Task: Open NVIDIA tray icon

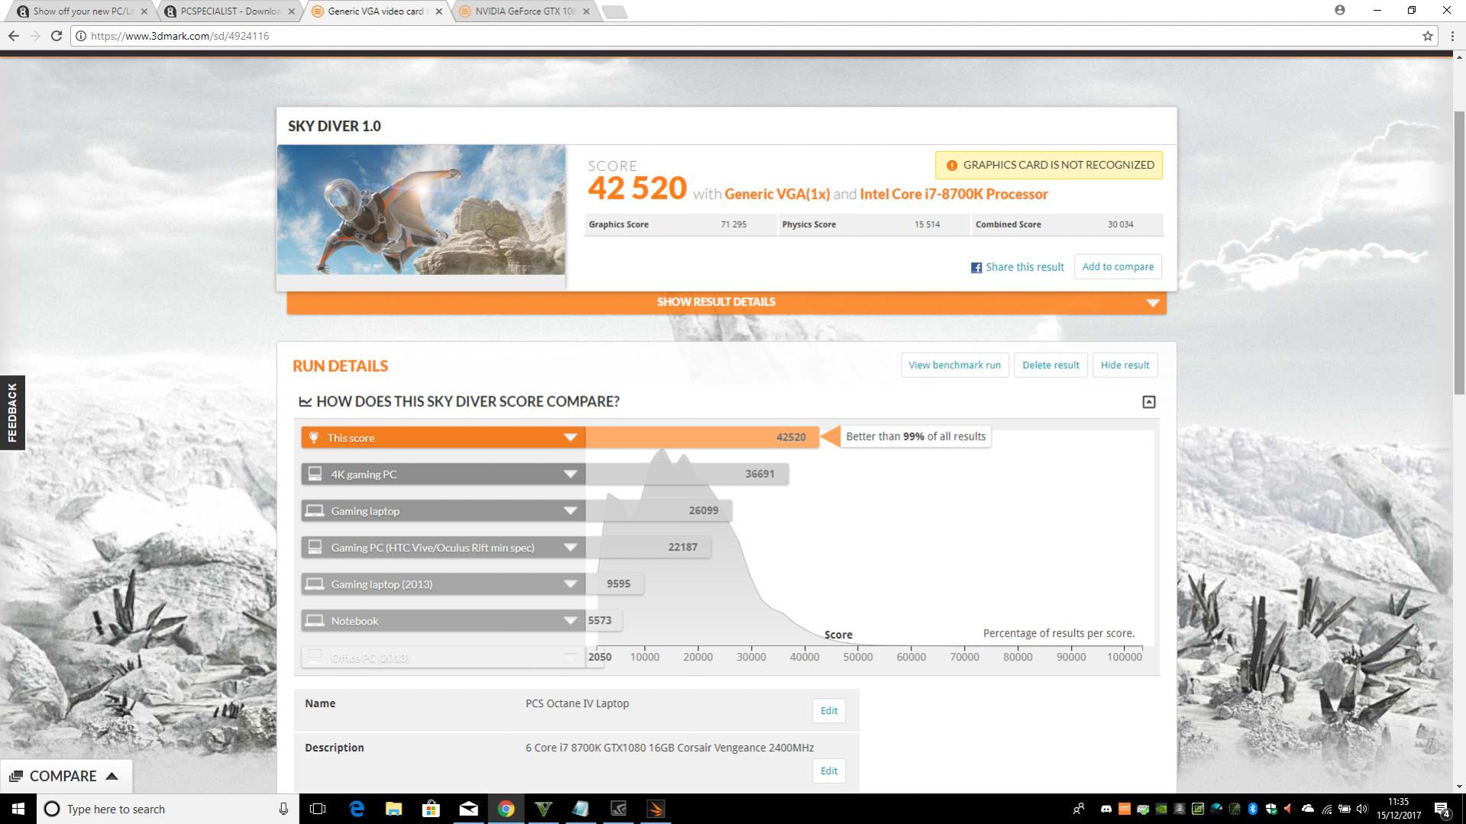Action: point(1161,809)
